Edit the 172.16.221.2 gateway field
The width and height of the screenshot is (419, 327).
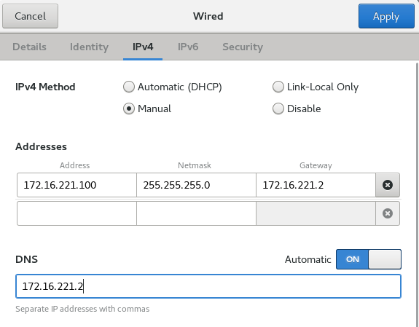[x=316, y=185]
